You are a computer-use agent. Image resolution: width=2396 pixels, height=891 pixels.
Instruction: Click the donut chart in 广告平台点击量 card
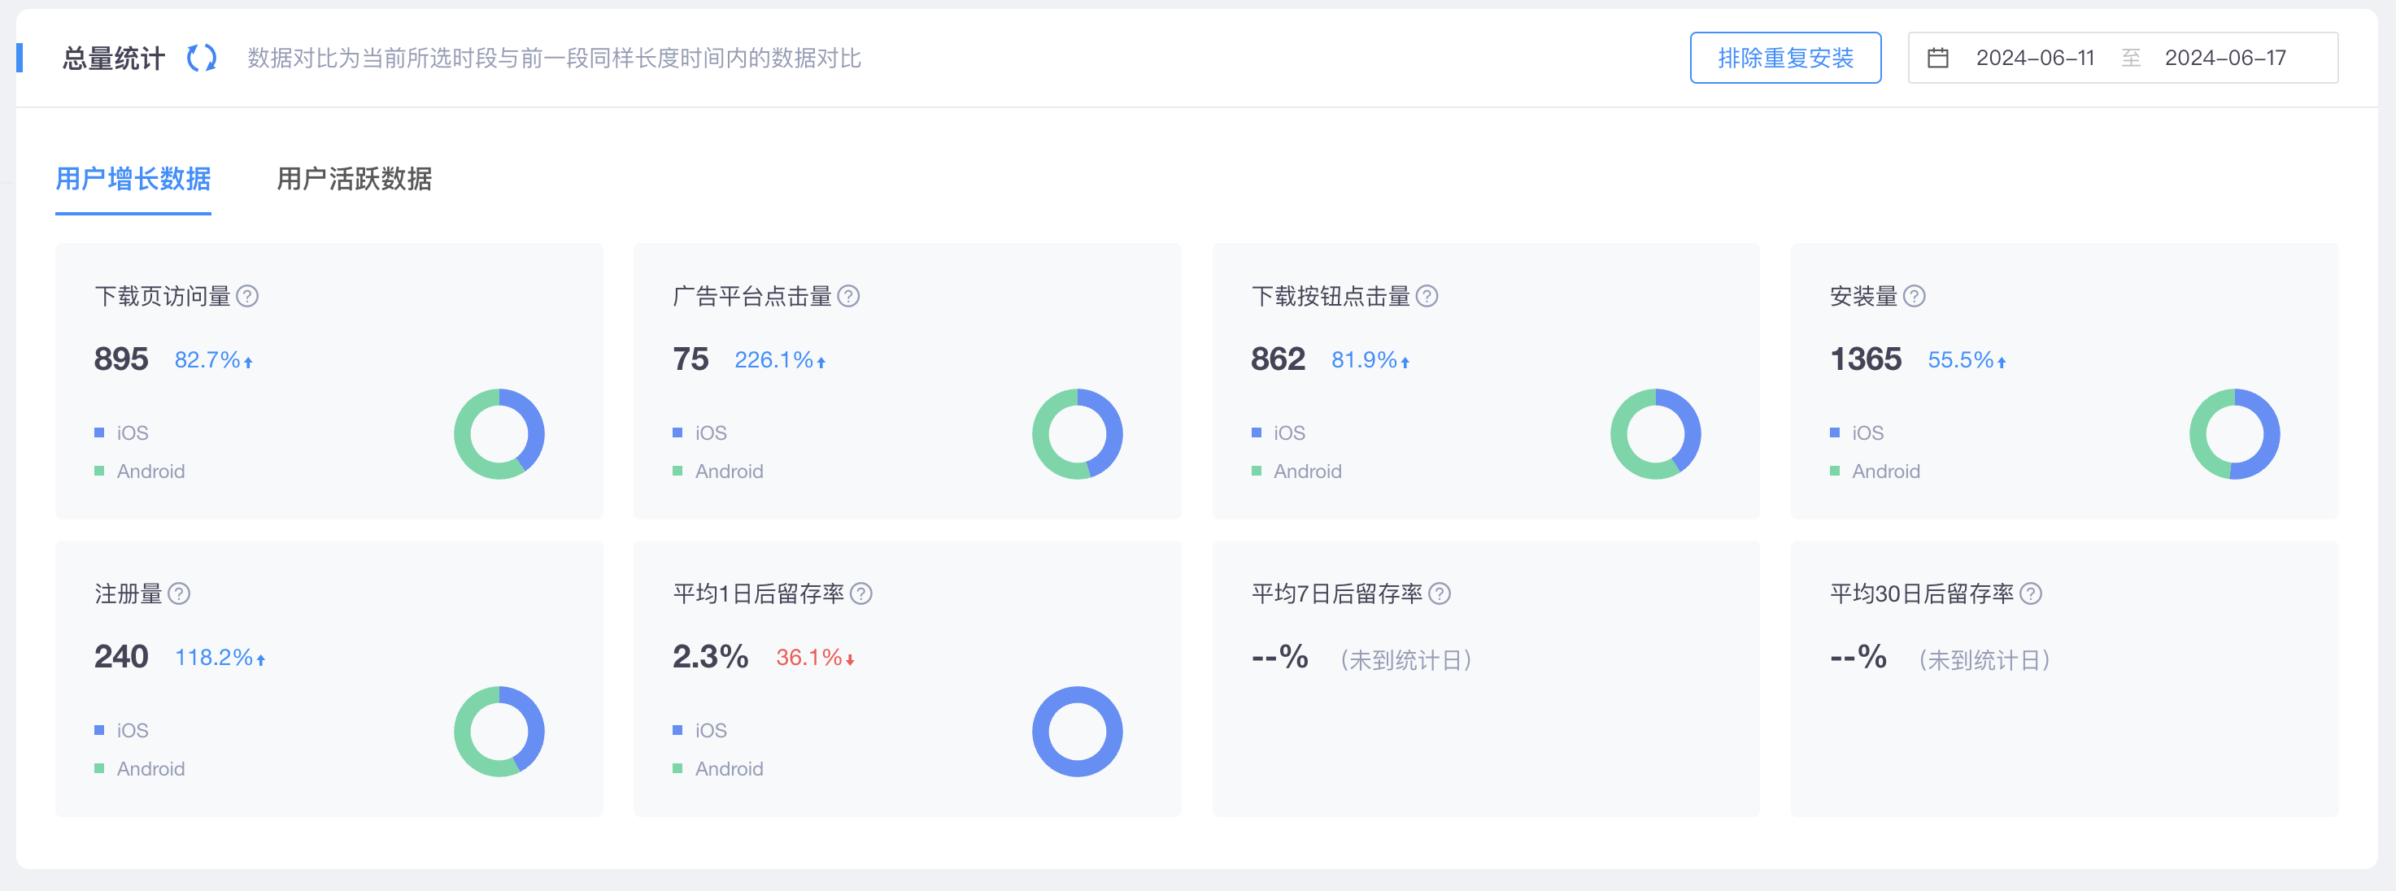[1078, 434]
